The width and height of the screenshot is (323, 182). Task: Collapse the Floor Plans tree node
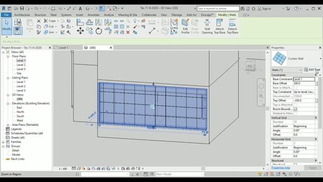[8, 56]
